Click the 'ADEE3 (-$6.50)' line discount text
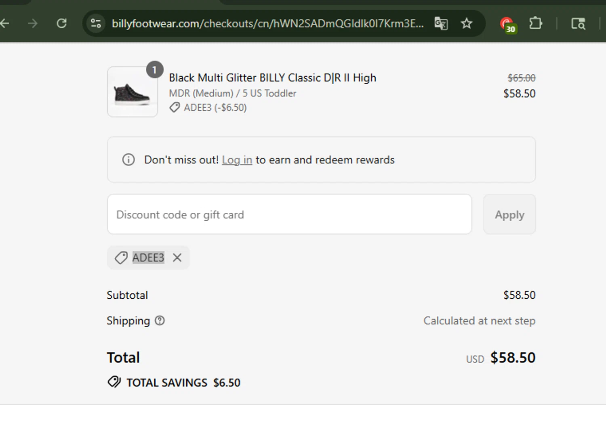The height and width of the screenshot is (423, 606). [215, 107]
